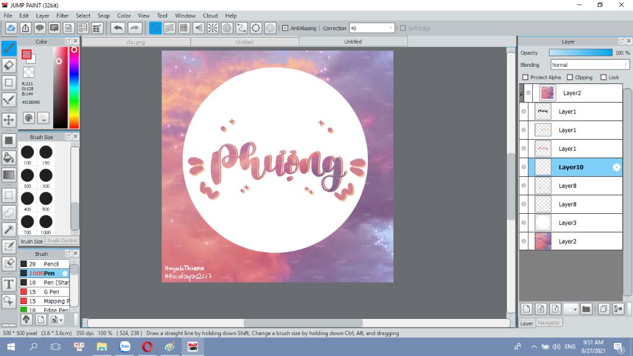Screen dimensions: 633x356
Task: Select the Bucket fill tool
Action: (9, 158)
